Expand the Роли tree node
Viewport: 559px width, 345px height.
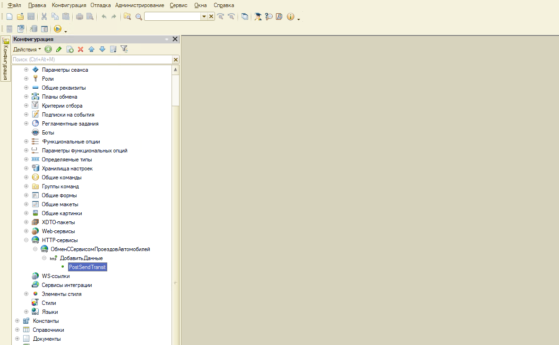pos(26,79)
